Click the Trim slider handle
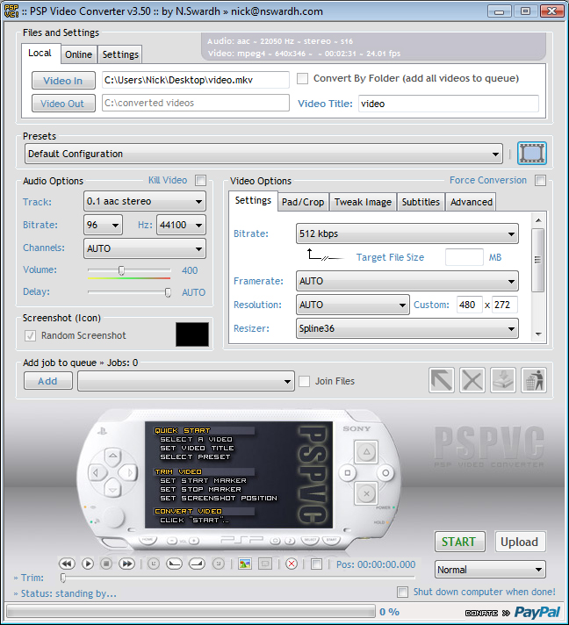Image resolution: width=569 pixels, height=625 pixels. point(63,578)
